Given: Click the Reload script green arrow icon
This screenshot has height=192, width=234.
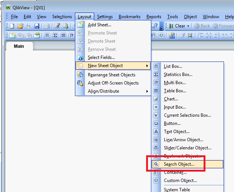Looking at the screenshot, I should 66,26.
